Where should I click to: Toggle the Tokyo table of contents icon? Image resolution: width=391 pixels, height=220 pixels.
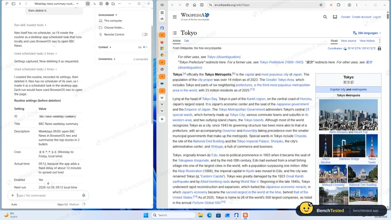point(174,33)
